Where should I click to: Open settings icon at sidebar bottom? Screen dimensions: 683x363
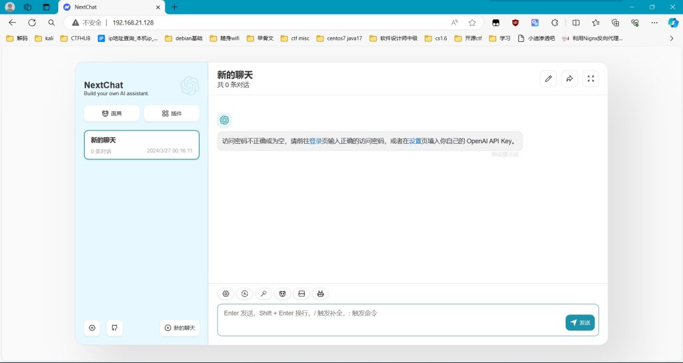[x=92, y=328]
